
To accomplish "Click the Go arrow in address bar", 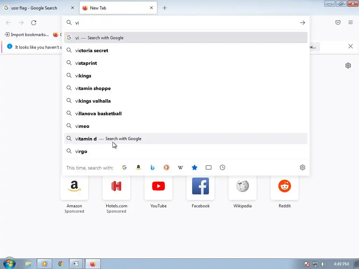I will [x=303, y=23].
